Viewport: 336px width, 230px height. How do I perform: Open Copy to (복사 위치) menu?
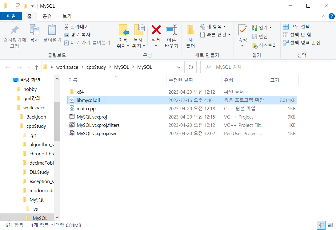click(139, 36)
